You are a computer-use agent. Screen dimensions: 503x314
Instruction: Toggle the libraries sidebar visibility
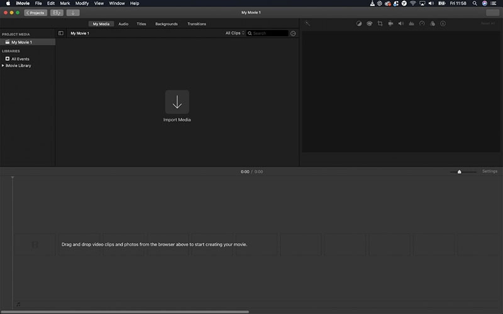tap(60, 33)
